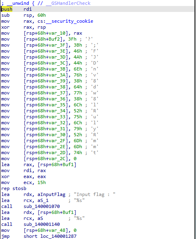Click var_32 storing 6Ch

pos(57,123)
